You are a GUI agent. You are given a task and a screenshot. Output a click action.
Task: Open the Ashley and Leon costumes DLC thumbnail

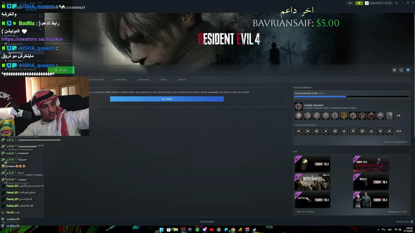371,200
